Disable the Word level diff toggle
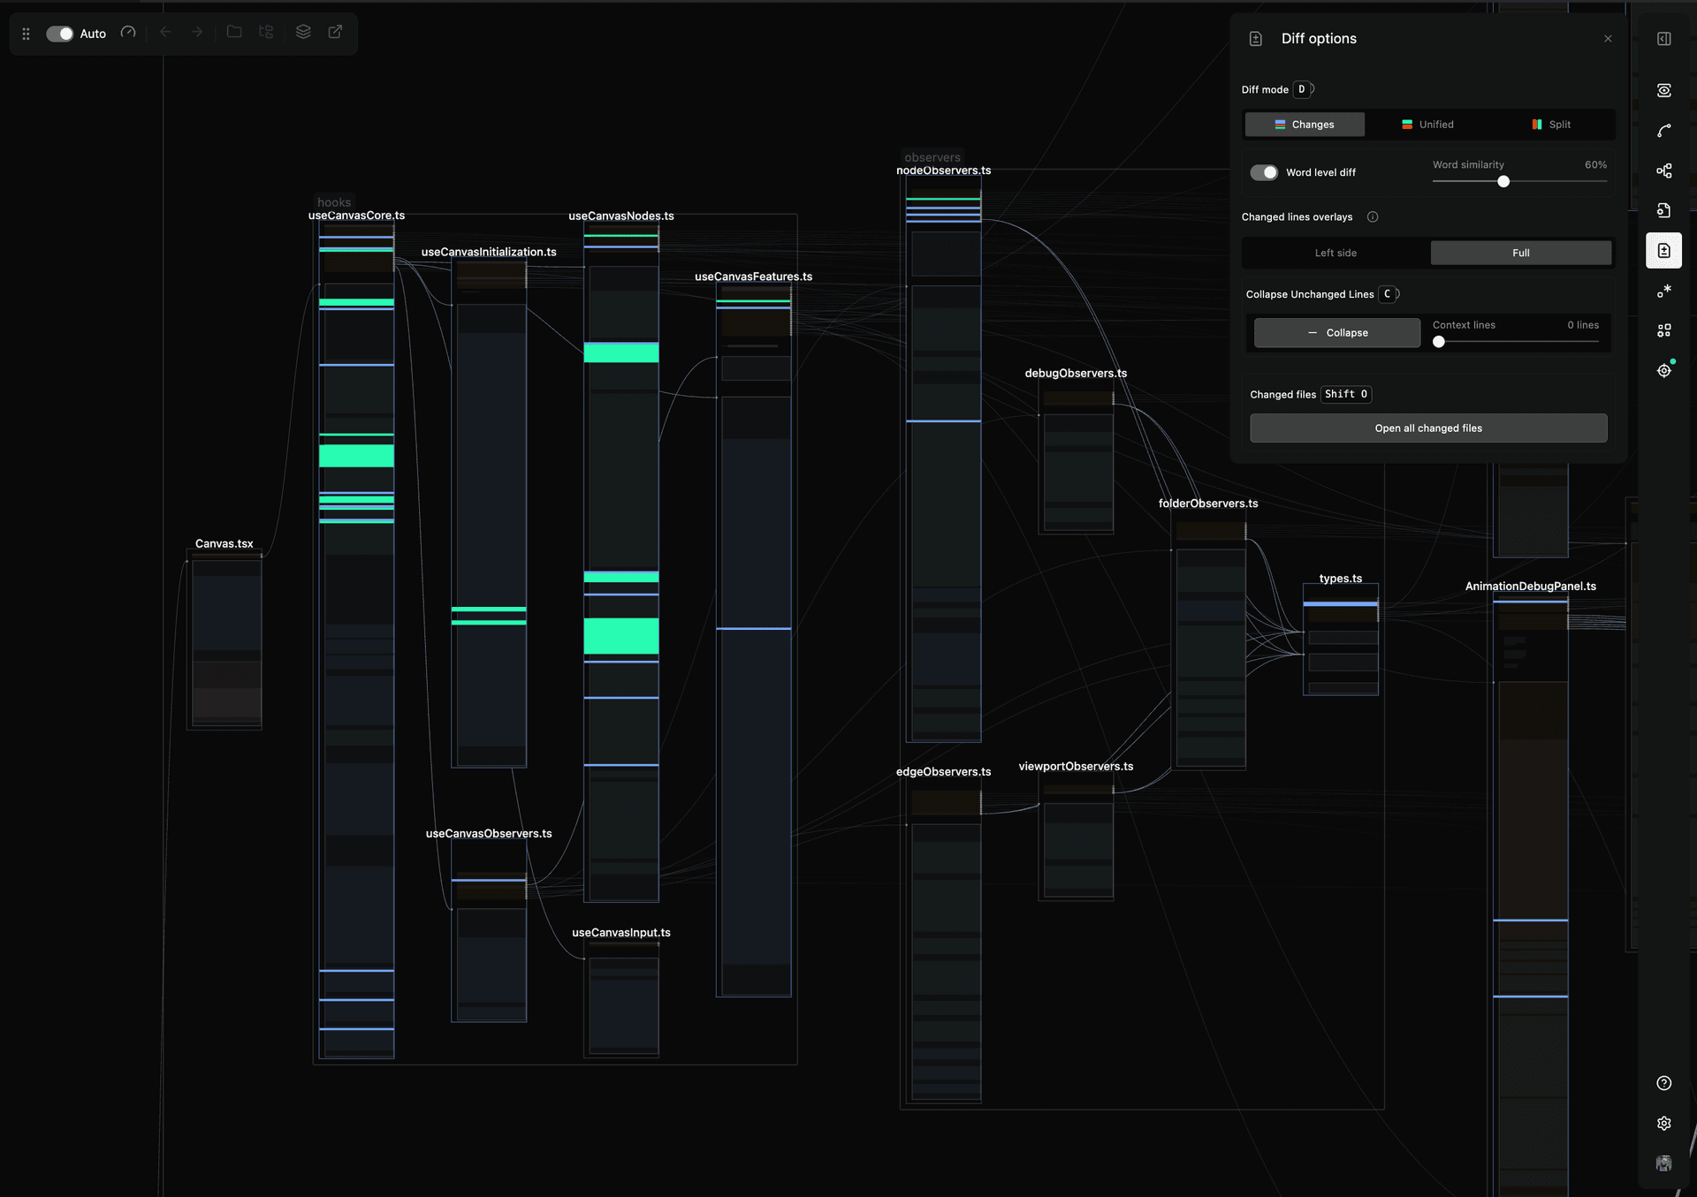 click(1265, 172)
